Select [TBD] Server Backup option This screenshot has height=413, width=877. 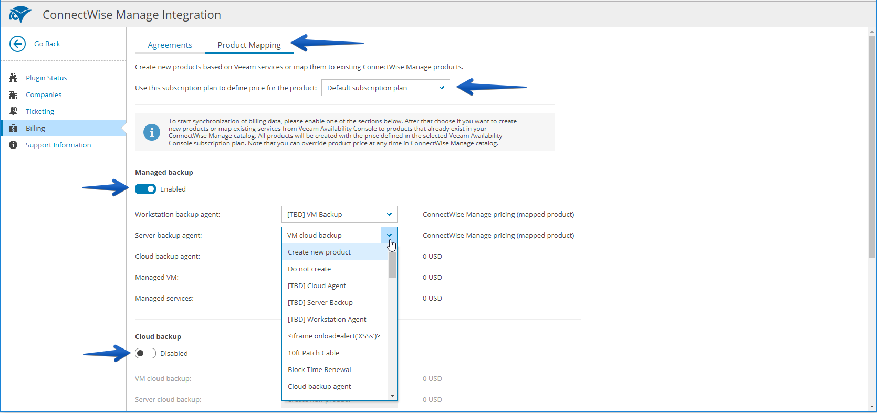(335, 302)
